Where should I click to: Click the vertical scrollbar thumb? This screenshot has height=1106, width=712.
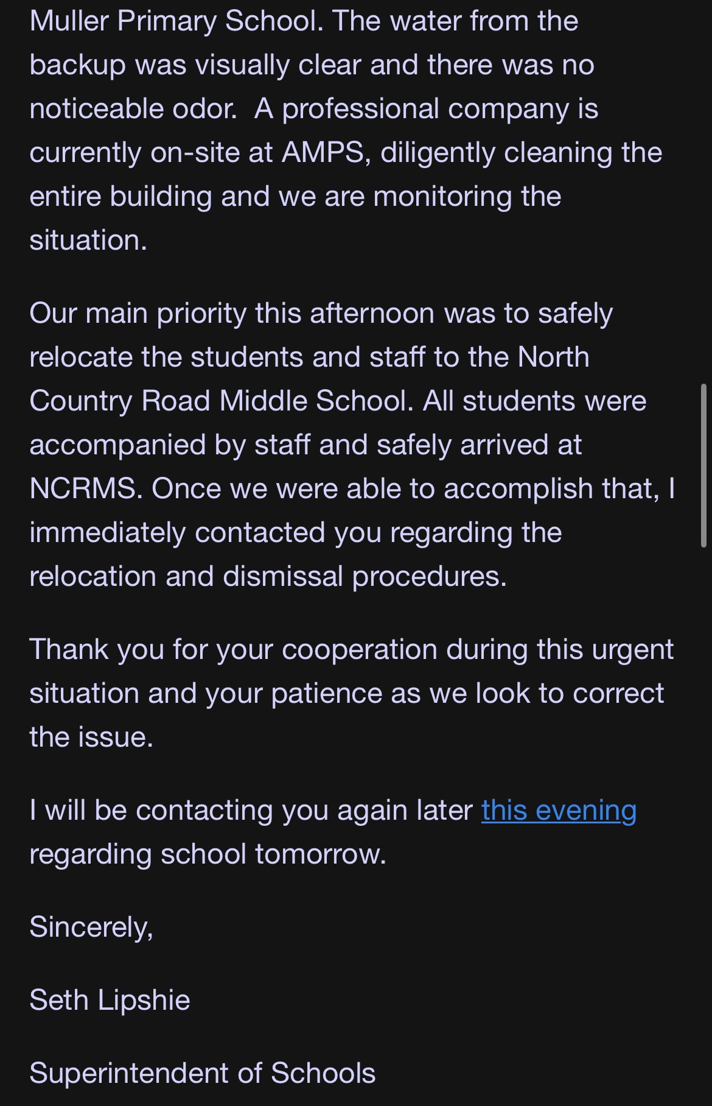703,465
